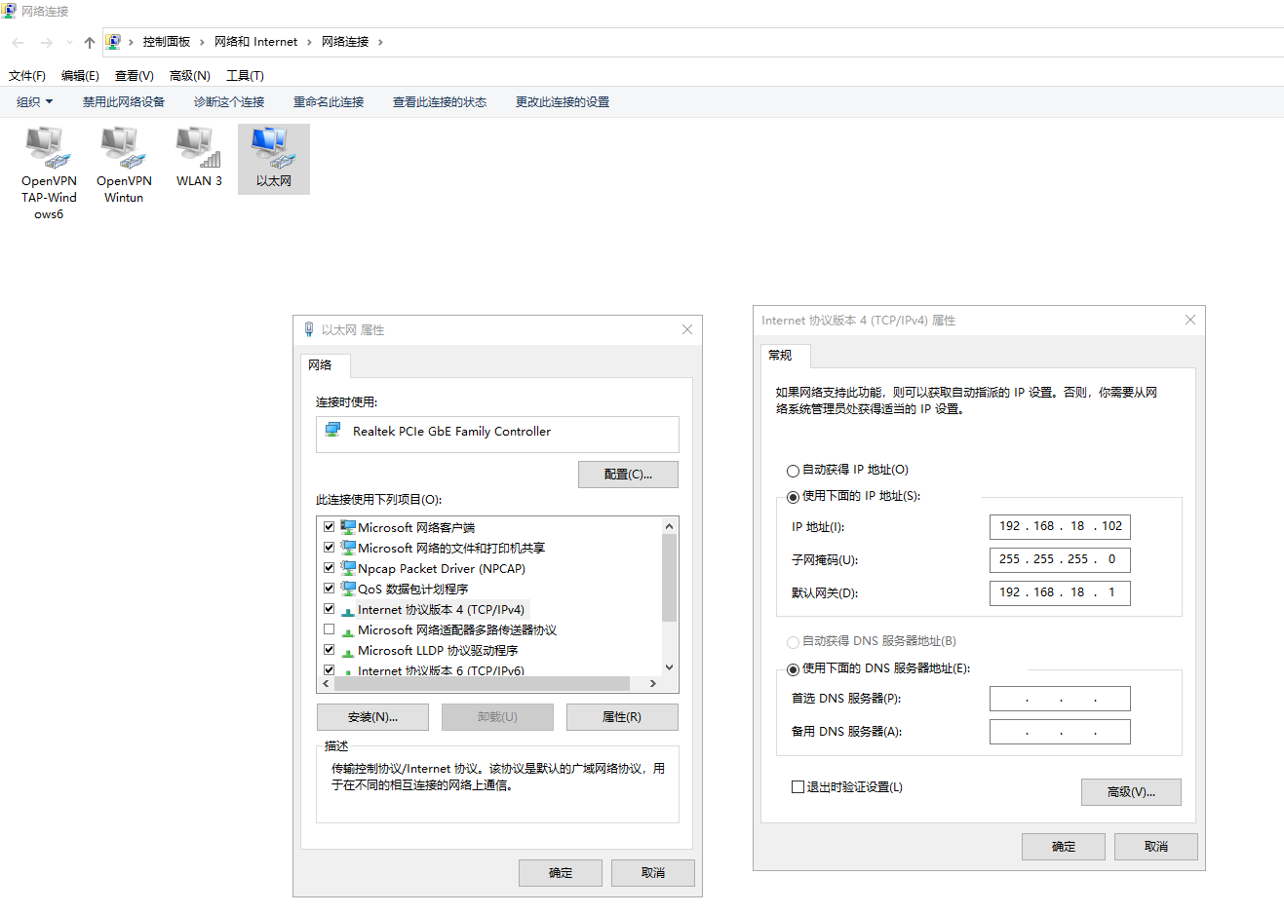Click the Npcap Packet Driver item icon
Viewport: 1284px width, 914px height.
pos(348,568)
